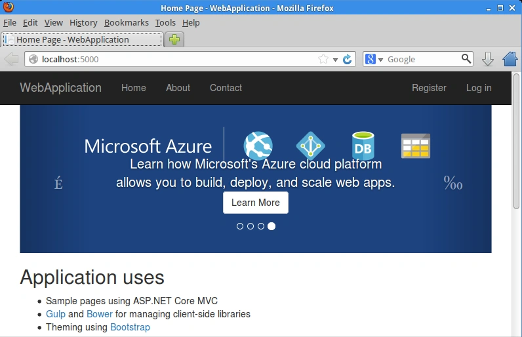
Task: Open the Tools menu
Action: [x=165, y=23]
